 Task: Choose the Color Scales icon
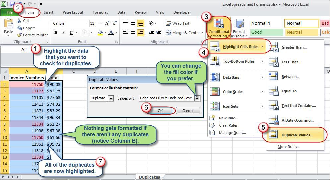pos(215,92)
